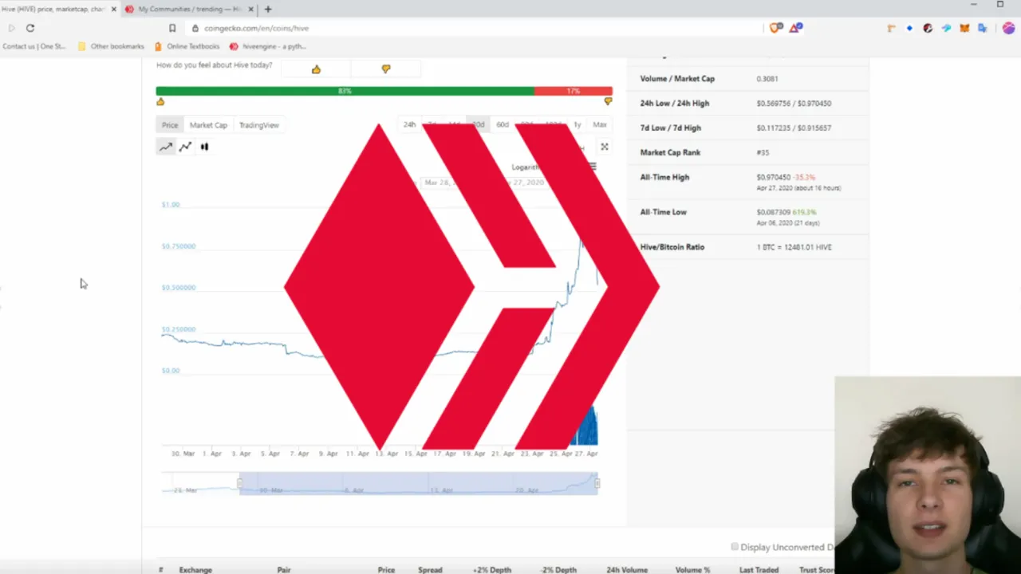Set chart range to 24h
The width and height of the screenshot is (1021, 574).
click(x=409, y=125)
